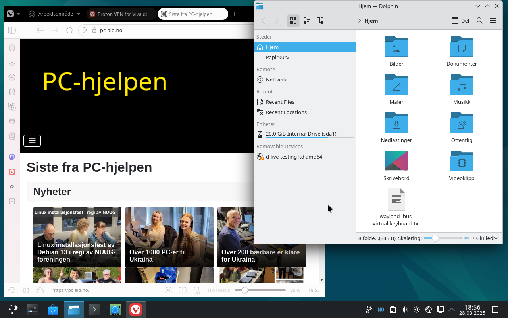
Task: Click the PC-hjelpen site title
Action: point(105,82)
